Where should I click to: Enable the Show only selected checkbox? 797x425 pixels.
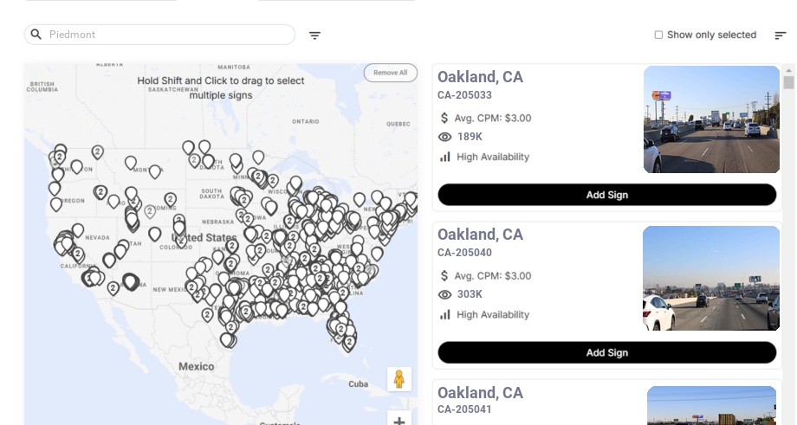658,35
